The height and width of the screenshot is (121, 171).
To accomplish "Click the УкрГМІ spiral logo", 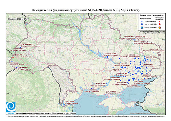I will (x=11, y=107).
